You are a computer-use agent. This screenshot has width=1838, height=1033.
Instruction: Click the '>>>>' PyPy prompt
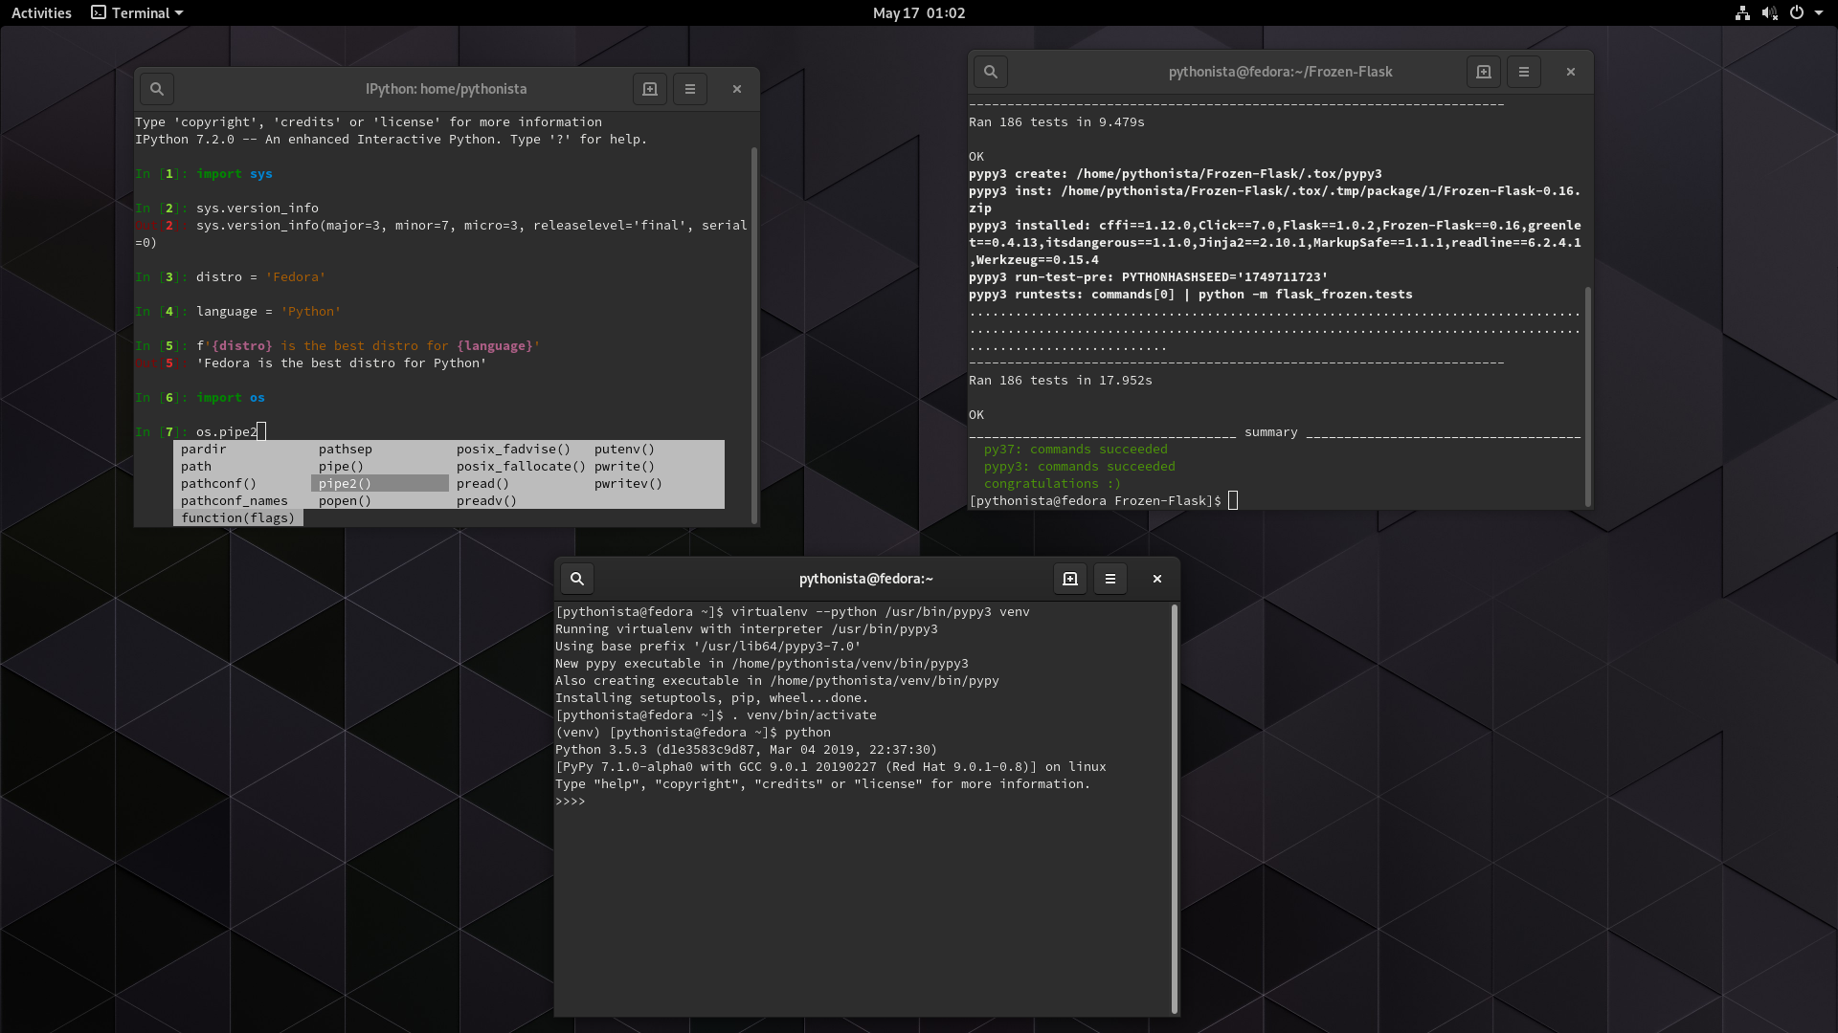pos(571,801)
